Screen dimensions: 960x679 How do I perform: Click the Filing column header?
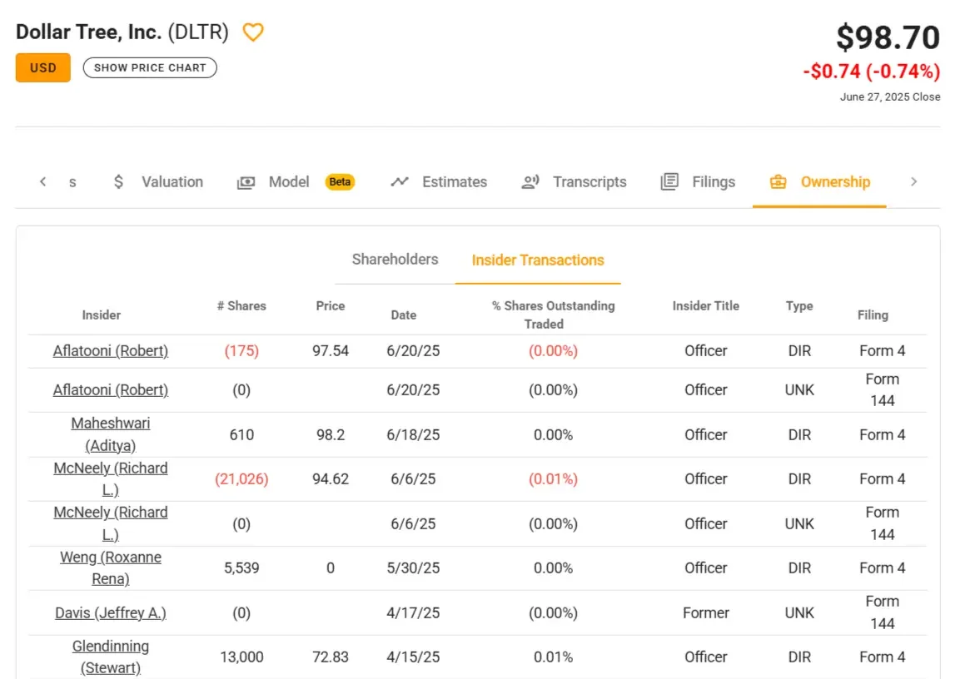tap(873, 315)
